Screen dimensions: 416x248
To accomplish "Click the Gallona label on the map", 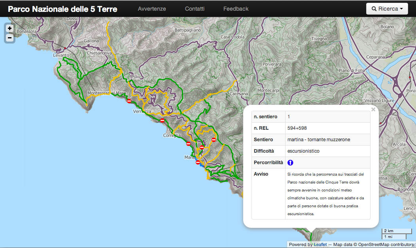I will tap(91, 41).
